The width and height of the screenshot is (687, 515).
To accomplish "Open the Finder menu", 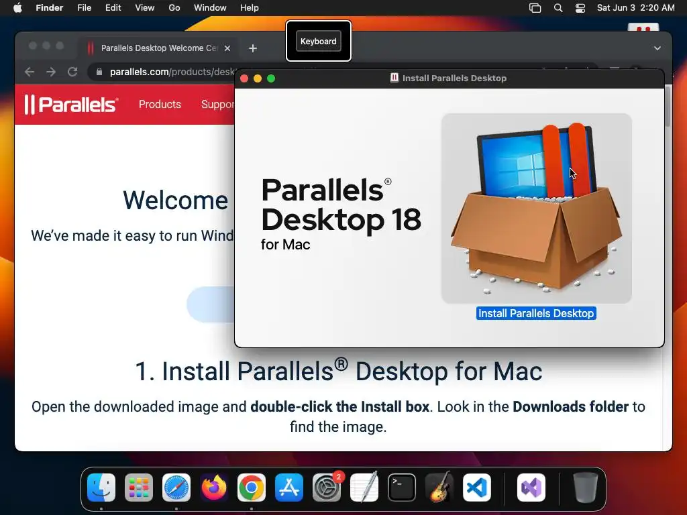I will point(49,8).
